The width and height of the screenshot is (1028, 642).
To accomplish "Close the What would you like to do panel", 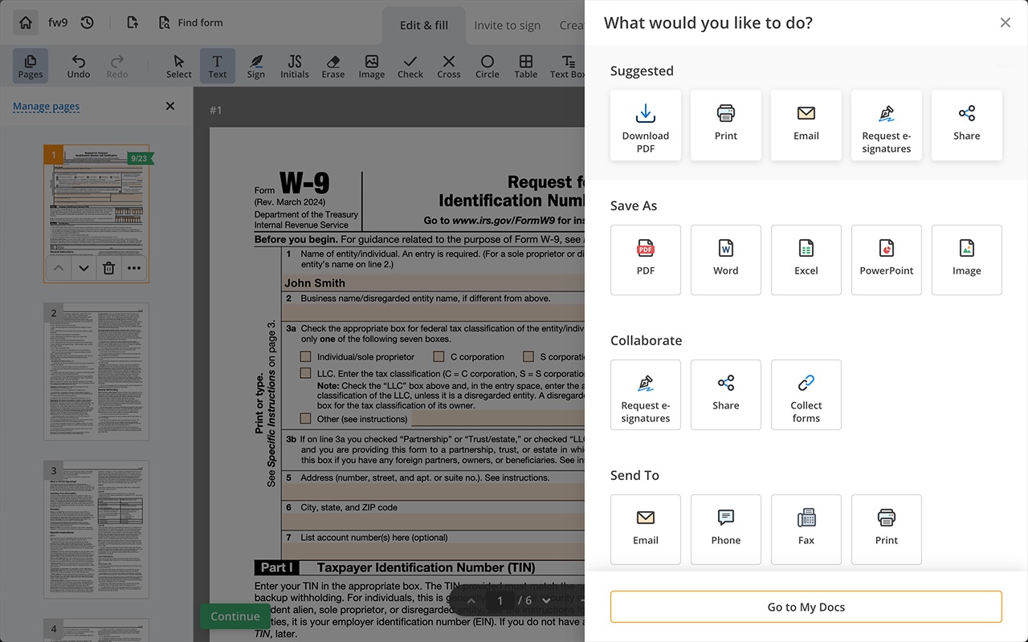I will [1006, 22].
